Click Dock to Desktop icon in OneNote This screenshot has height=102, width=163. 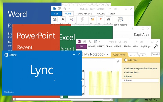click(x=95, y=42)
